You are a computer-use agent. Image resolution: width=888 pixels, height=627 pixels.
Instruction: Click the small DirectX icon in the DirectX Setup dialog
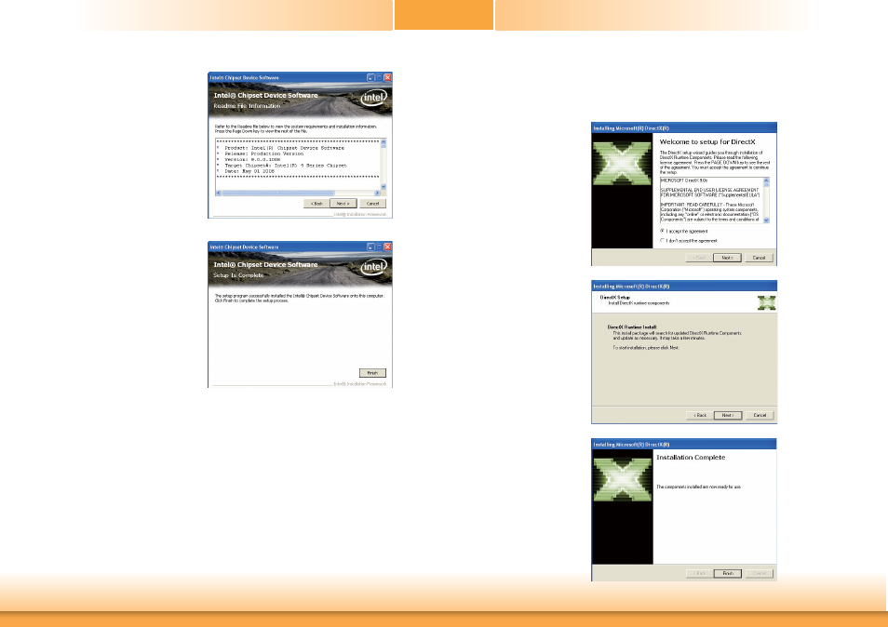pyautogui.click(x=767, y=302)
